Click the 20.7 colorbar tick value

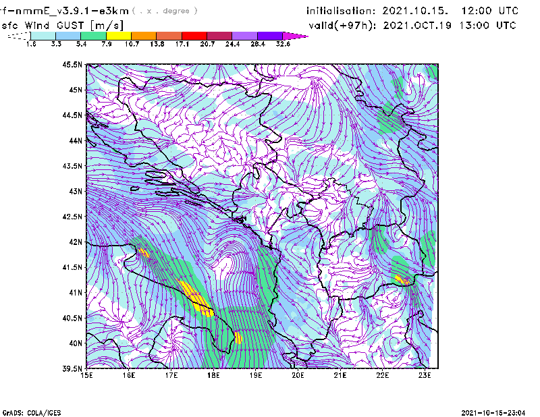click(x=207, y=44)
